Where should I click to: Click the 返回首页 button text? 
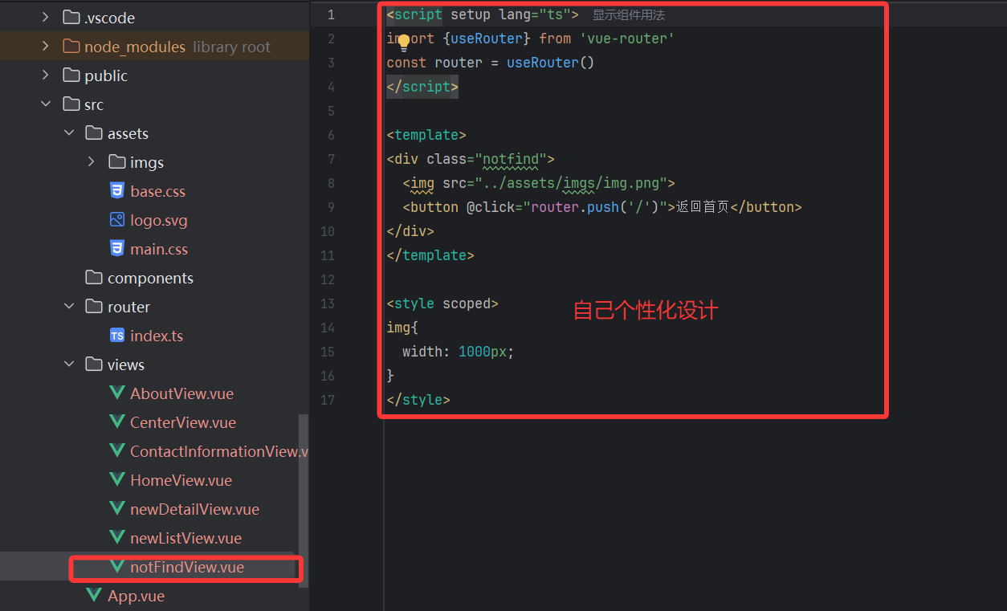tap(703, 207)
